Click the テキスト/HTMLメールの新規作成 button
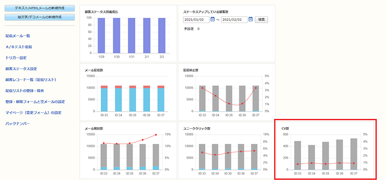 40,8
